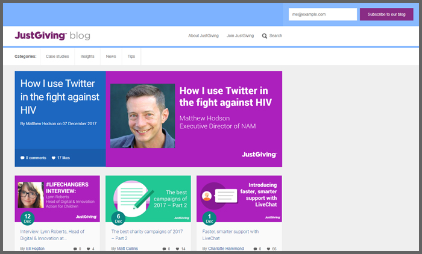Click the 12 Dec date badge
Screen dimensions: 422x254
tap(28, 218)
